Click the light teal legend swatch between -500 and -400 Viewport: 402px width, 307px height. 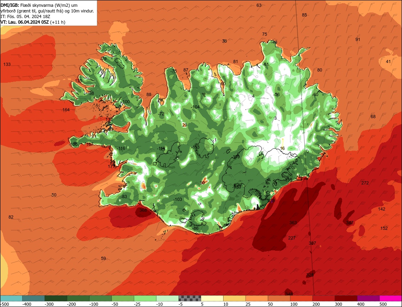point(11,298)
